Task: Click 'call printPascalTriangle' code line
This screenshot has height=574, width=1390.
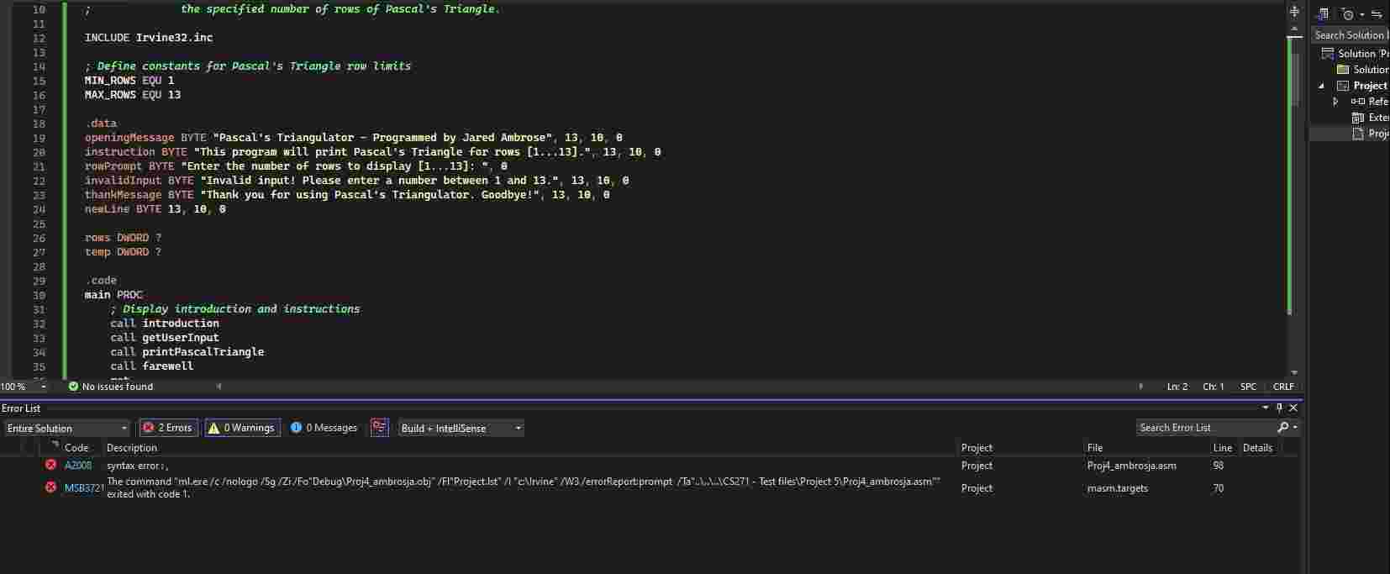Action: pos(187,352)
